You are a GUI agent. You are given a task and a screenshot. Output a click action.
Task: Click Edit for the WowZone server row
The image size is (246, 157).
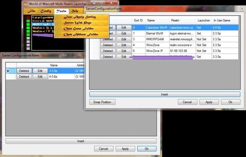coord(124,45)
